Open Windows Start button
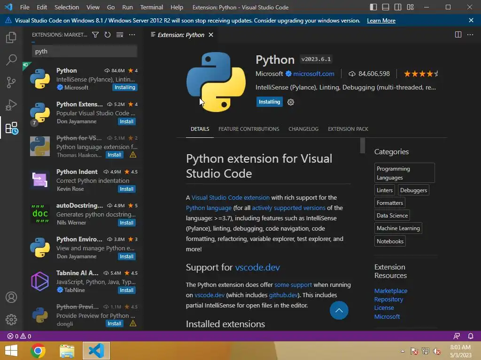The height and width of the screenshot is (360, 481). coord(11,351)
